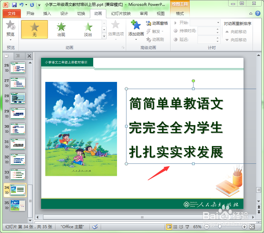Select the 无 animation effect
This screenshot has height=233, width=264.
tap(35, 29)
